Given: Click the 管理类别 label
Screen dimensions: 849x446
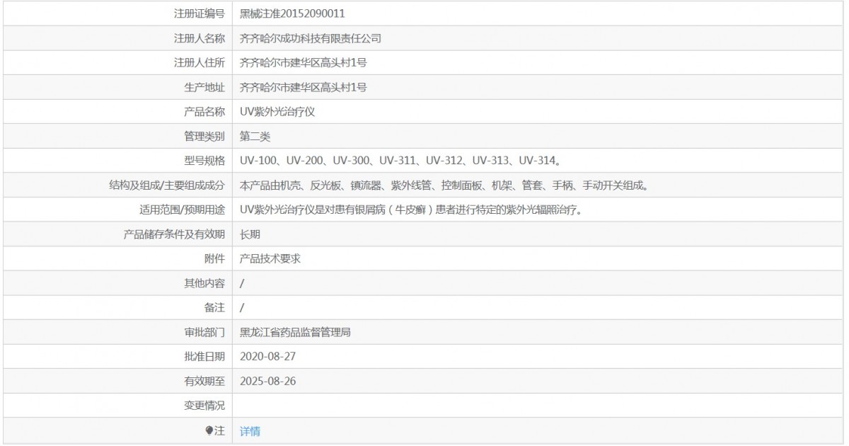Looking at the screenshot, I should [x=204, y=136].
